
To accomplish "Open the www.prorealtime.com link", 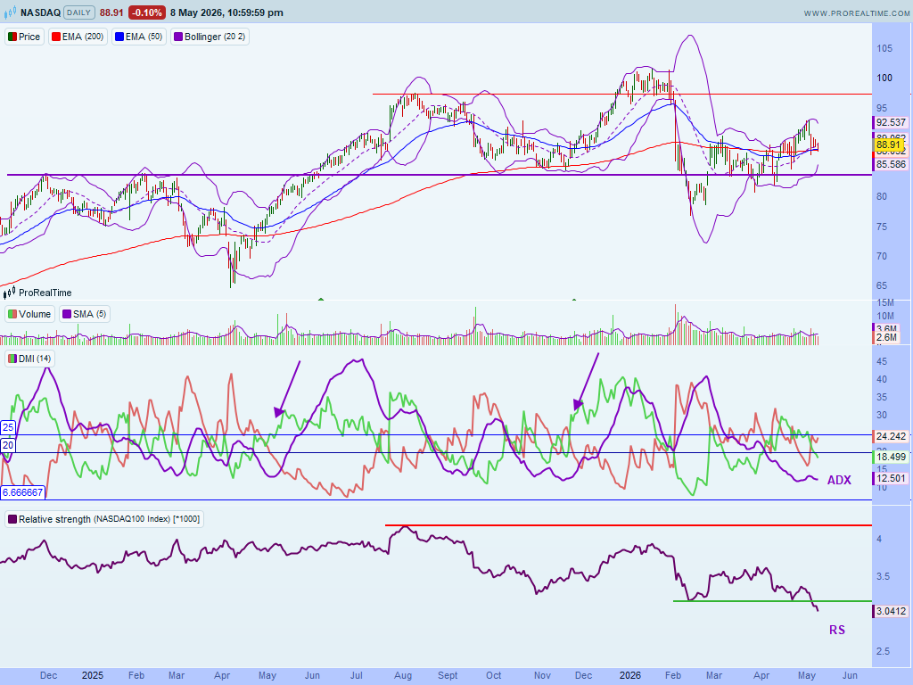I will click(x=857, y=12).
